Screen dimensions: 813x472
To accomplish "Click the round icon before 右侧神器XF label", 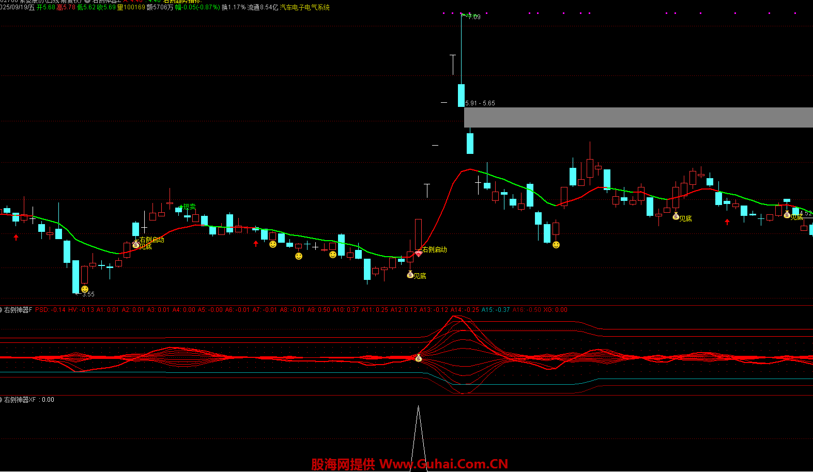I will (x=1, y=400).
